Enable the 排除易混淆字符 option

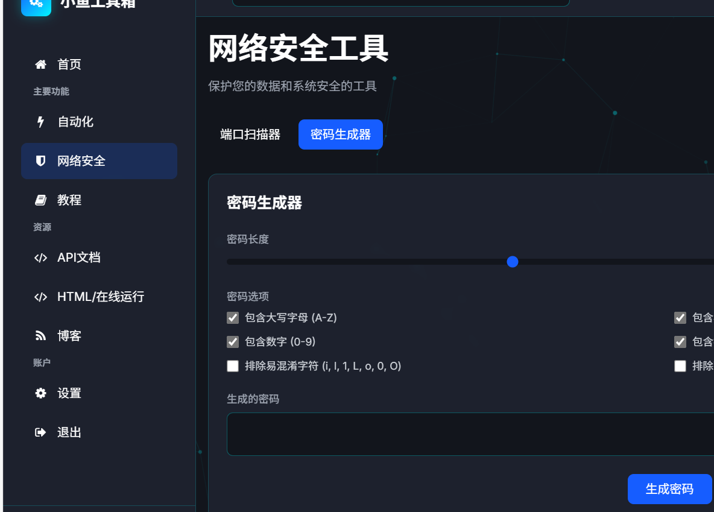(x=233, y=365)
